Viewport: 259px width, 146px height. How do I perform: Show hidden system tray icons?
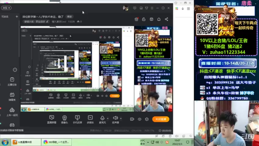click(148, 142)
